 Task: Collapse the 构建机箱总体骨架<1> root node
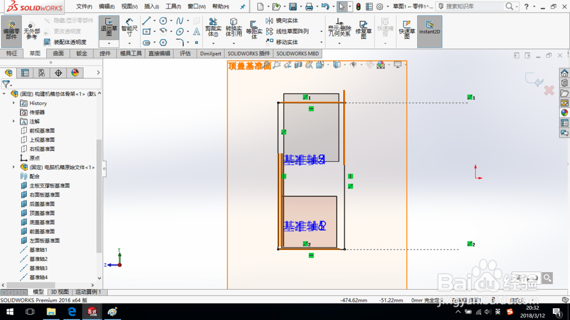(5, 94)
